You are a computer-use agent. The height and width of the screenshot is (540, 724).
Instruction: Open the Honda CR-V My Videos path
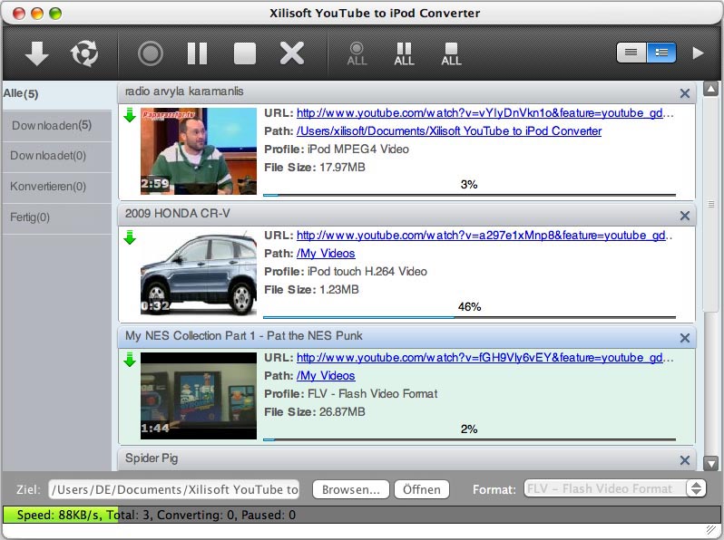326,254
